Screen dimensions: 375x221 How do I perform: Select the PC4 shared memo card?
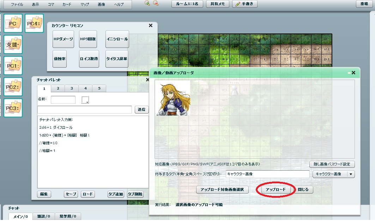[34, 23]
